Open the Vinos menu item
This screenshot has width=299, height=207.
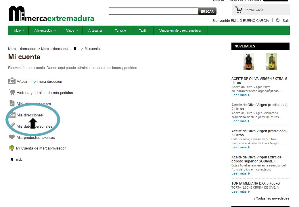[x=70, y=30]
